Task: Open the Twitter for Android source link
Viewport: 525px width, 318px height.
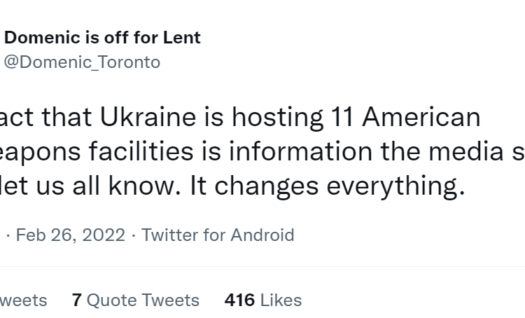Action: [218, 235]
